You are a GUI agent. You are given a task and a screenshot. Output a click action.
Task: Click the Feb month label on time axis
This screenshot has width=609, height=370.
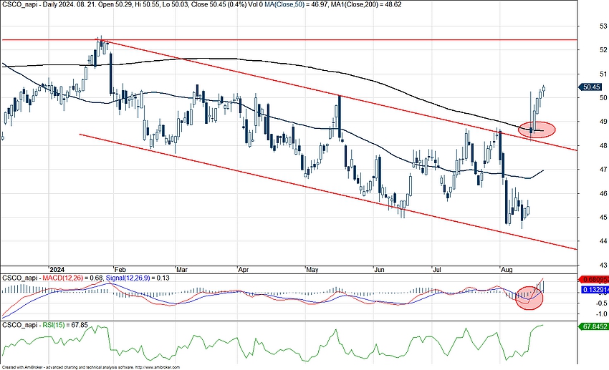[x=120, y=270]
